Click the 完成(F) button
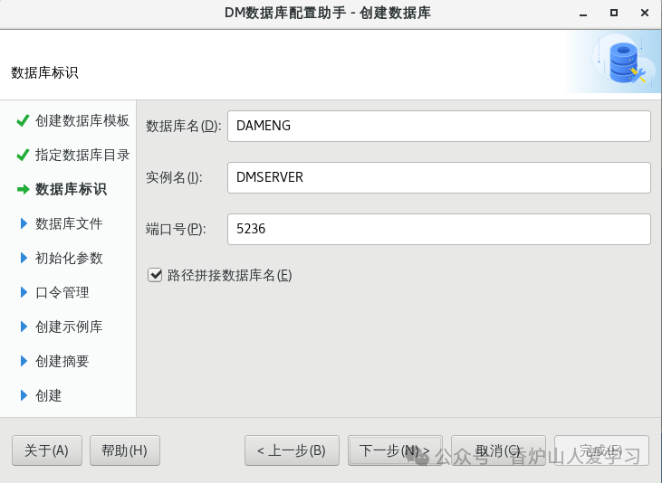 601,450
